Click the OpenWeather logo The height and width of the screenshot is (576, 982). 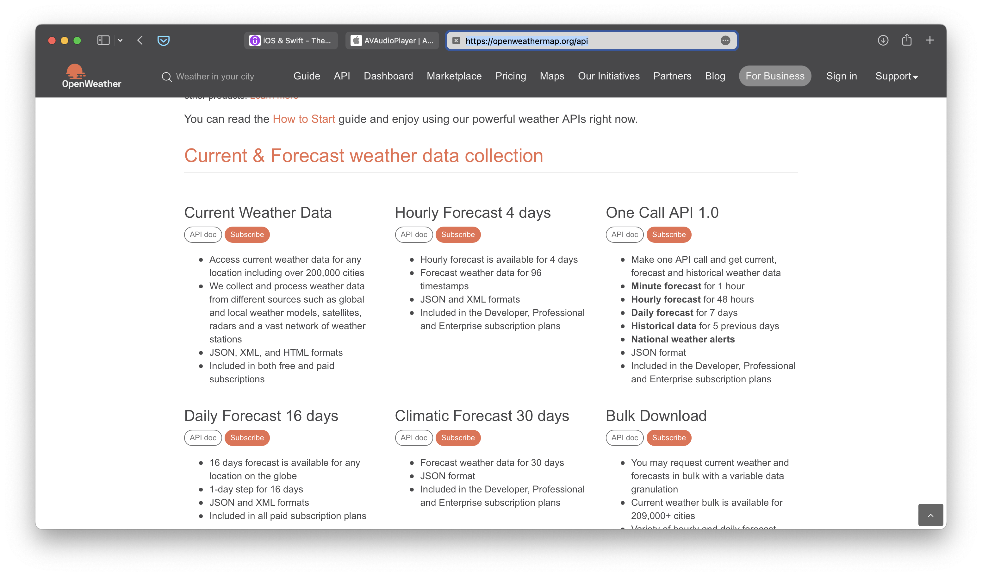[91, 76]
